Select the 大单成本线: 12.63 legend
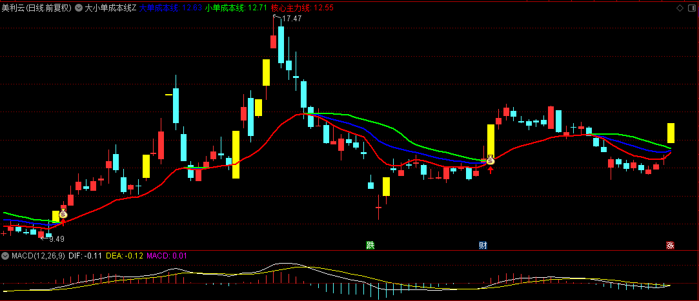 coord(171,8)
